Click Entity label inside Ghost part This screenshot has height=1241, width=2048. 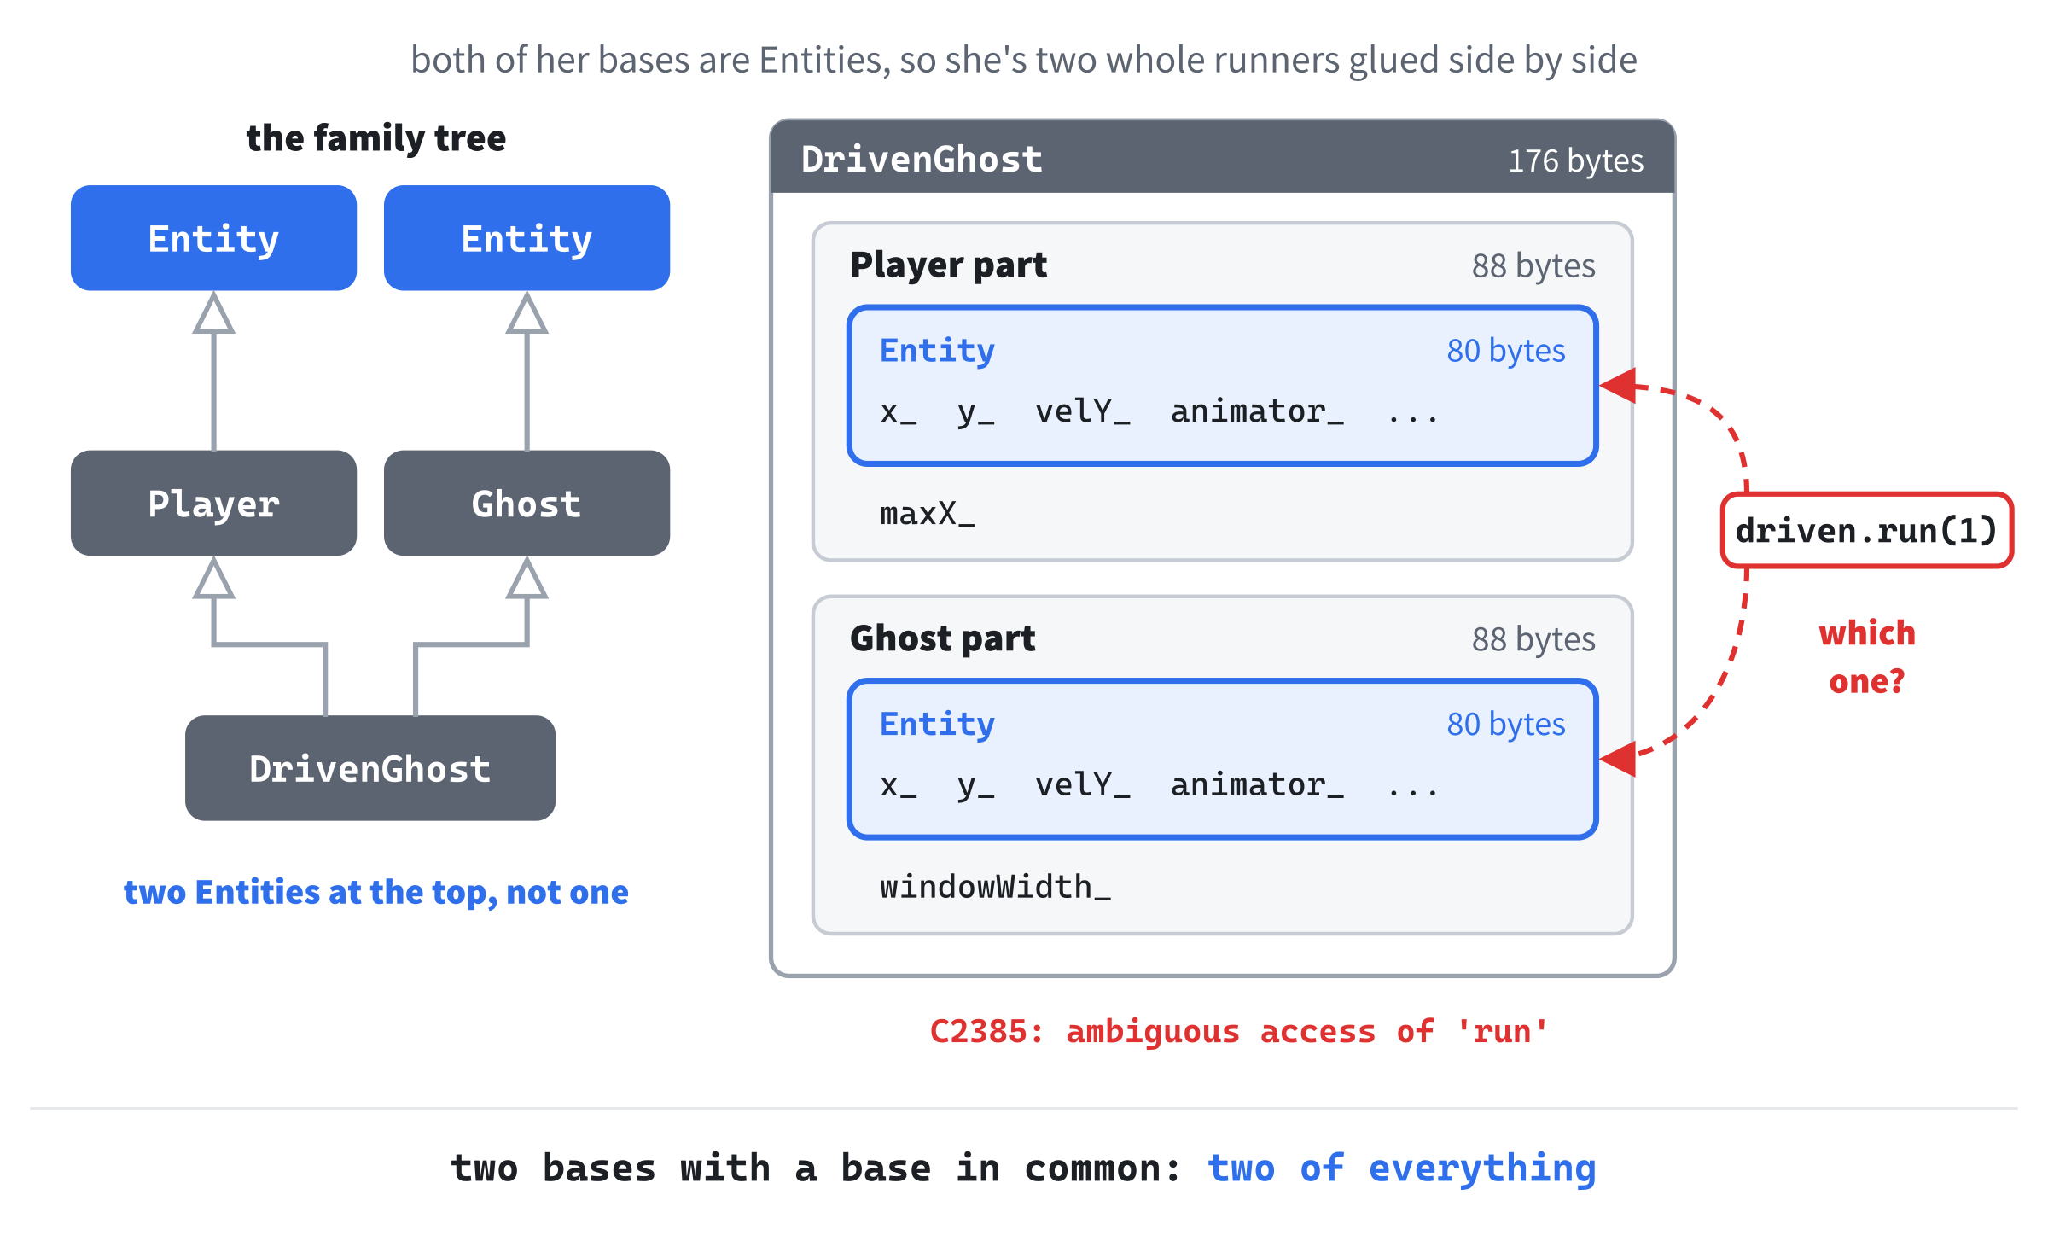pos(937,724)
